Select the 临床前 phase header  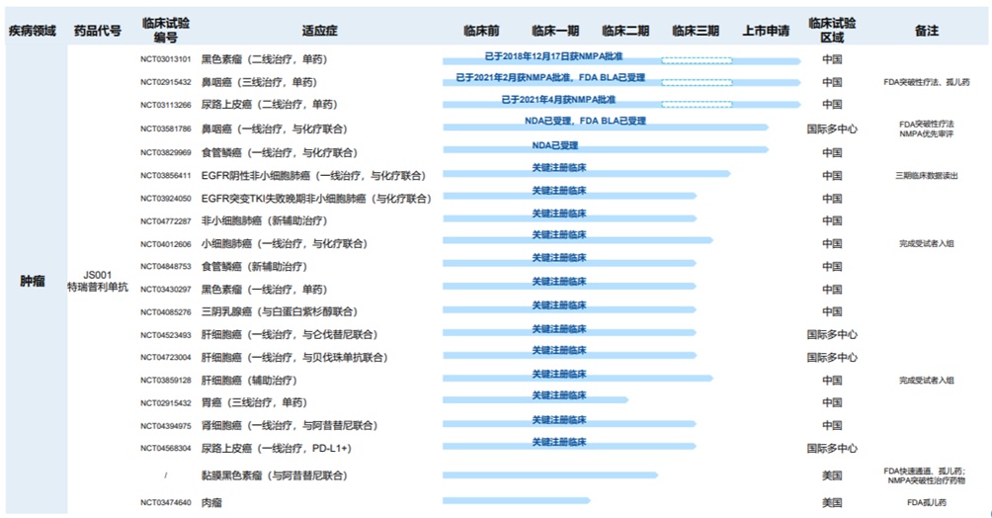click(481, 31)
